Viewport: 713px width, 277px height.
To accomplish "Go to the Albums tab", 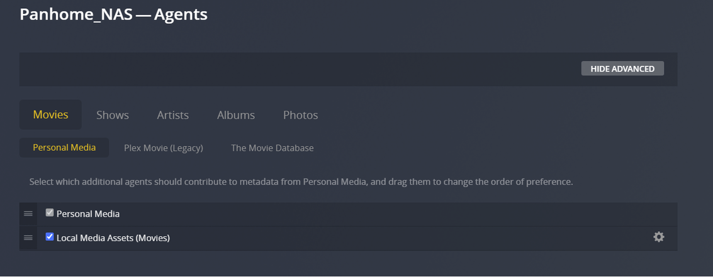I will (x=236, y=115).
